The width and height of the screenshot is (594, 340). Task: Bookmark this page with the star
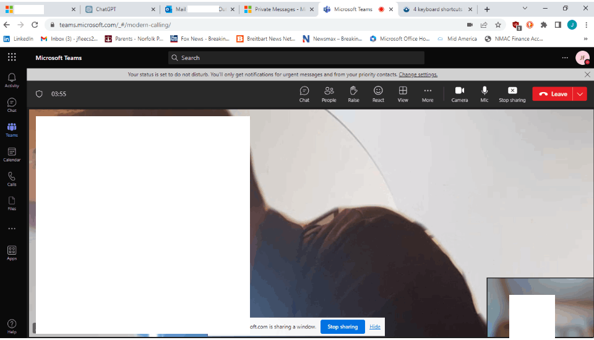497,25
